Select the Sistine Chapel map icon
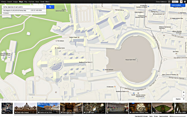This screenshot has width=187, height=117. 78,37
